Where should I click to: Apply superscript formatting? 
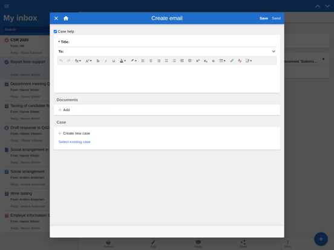198,61
